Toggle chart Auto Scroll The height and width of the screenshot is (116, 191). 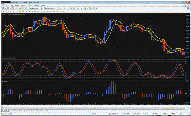[x=78, y=8]
